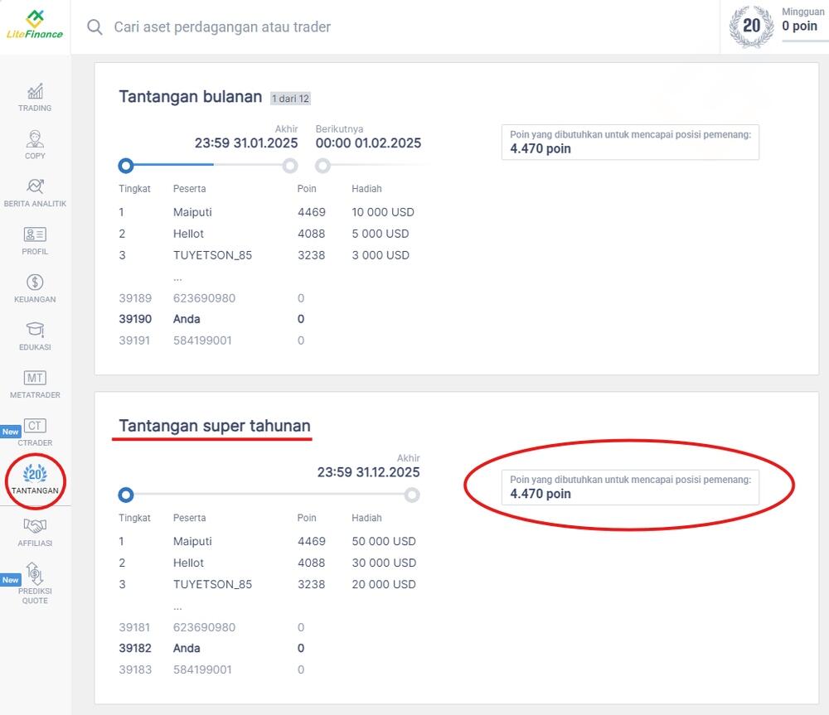
Task: Select participant Maiputi in monthly challenge
Action: point(192,211)
